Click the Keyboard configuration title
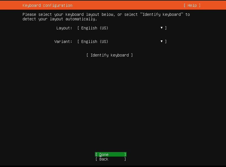The image size is (226, 167). click(47, 5)
